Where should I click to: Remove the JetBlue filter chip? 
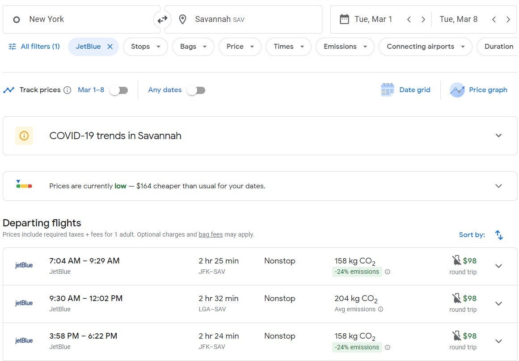(110, 47)
